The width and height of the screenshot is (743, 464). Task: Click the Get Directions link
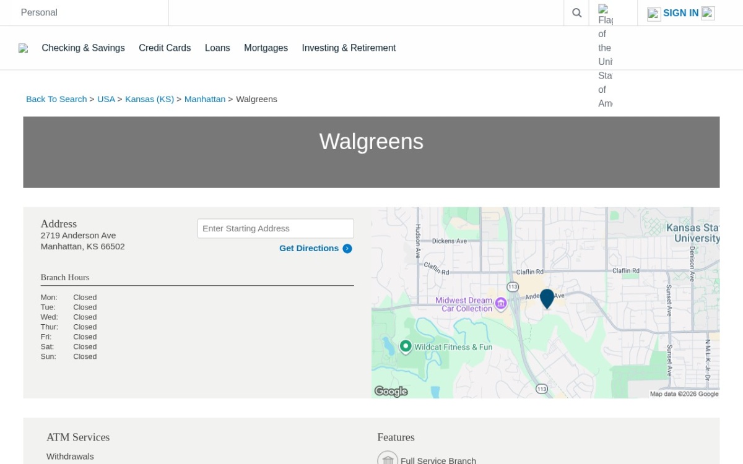click(x=309, y=248)
